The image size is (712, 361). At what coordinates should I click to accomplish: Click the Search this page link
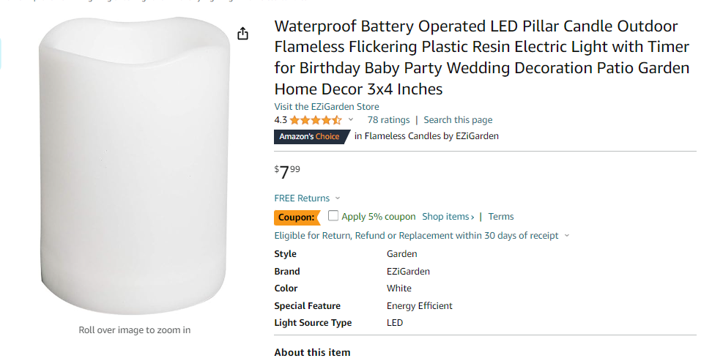(x=458, y=120)
